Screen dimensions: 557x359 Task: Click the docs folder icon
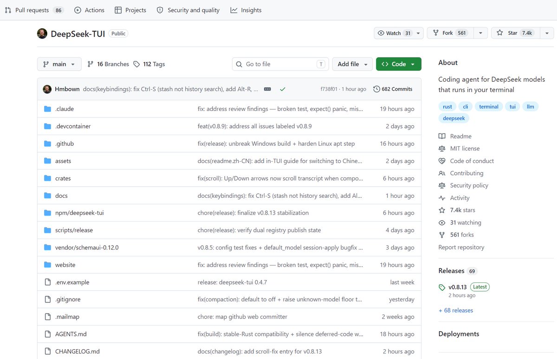pyautogui.click(x=47, y=196)
